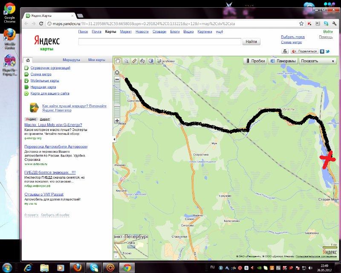The image size is (341, 273).
Task: Click VK icon in system tray
Action: click(x=246, y=268)
